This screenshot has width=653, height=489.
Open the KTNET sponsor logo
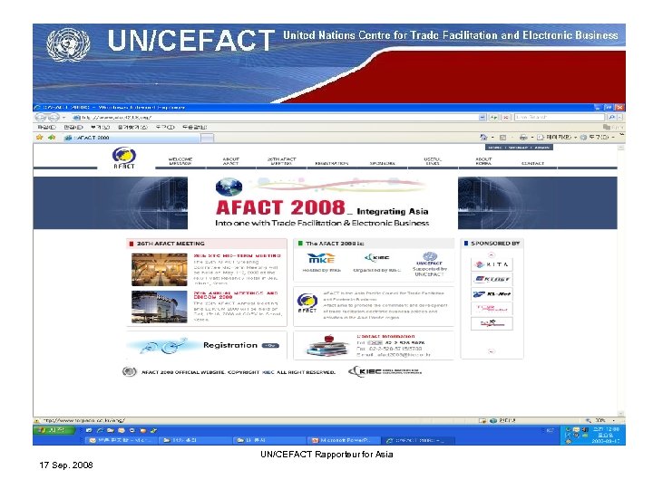[492, 279]
